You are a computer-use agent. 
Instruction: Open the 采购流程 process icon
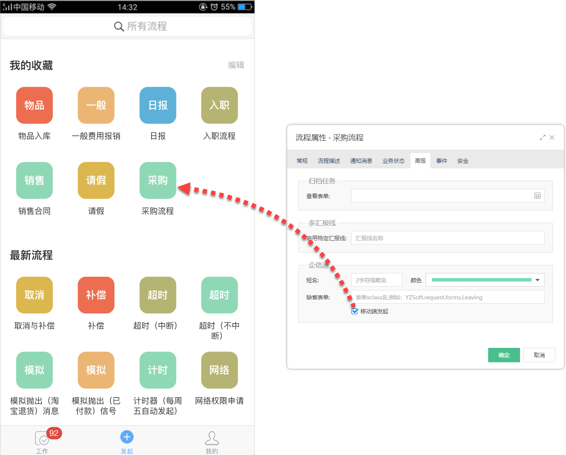158,180
